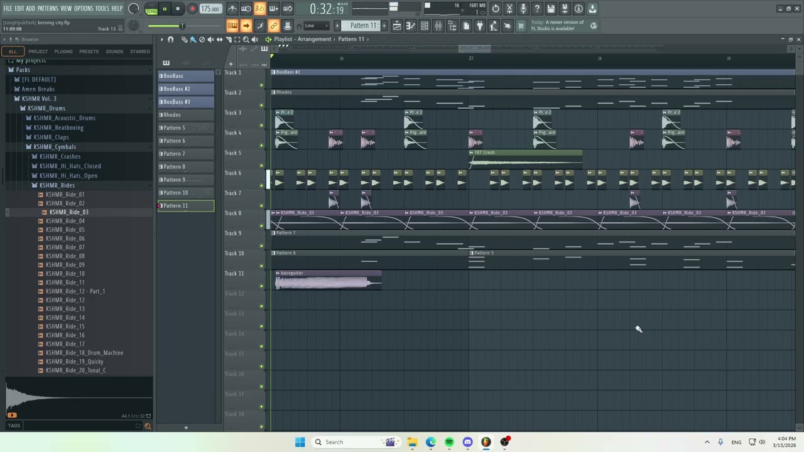Click the content library shopping cart icon
The height and width of the screenshot is (452, 804).
pos(521,26)
